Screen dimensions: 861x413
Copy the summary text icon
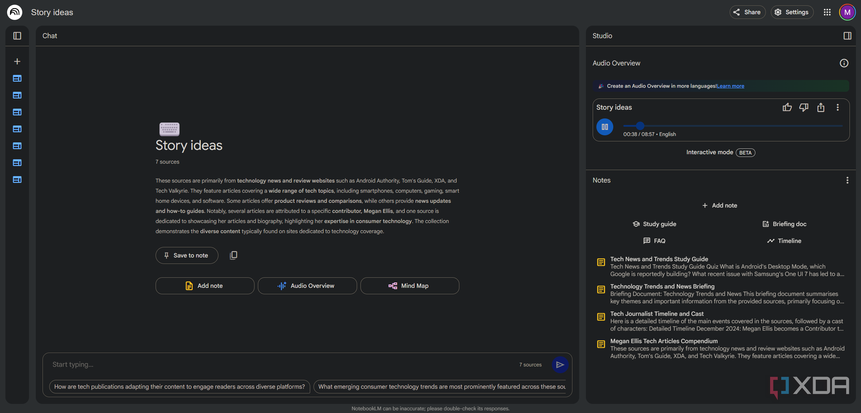233,255
